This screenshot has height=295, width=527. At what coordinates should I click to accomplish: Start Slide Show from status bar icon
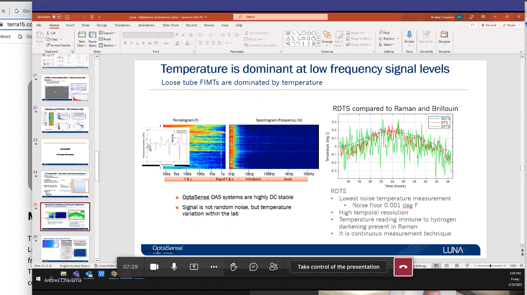click(x=467, y=266)
